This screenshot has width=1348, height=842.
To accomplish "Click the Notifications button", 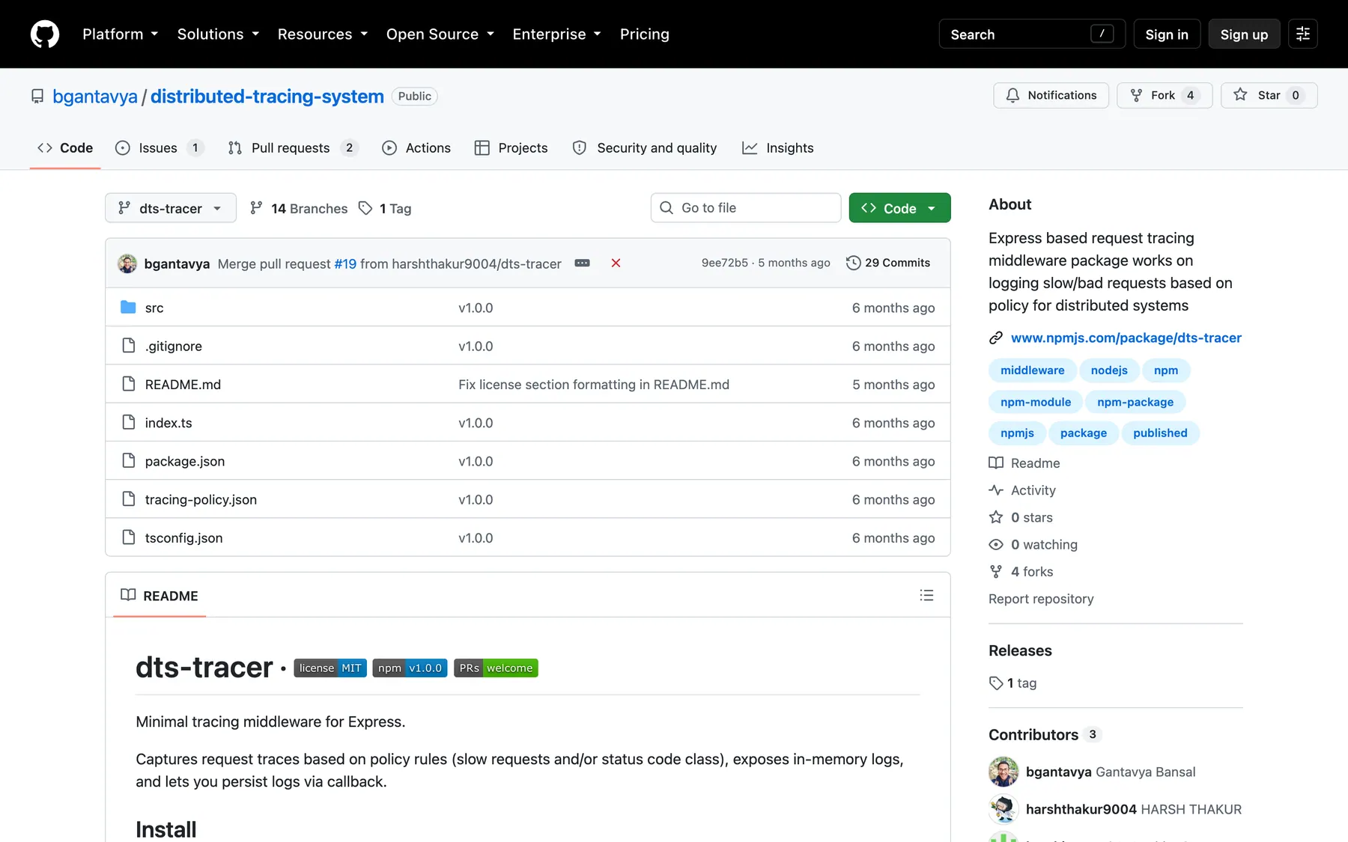I will tap(1051, 95).
